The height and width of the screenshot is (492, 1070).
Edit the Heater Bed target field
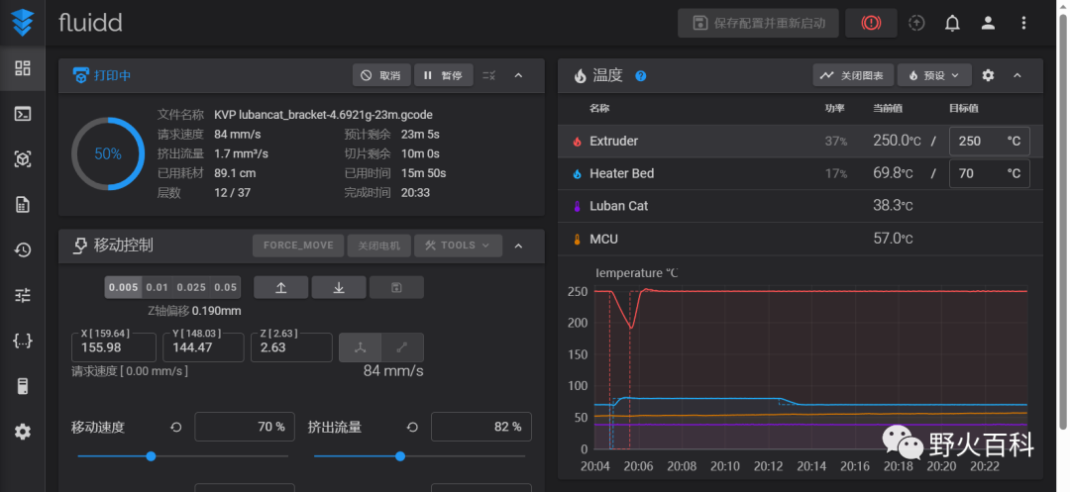click(x=989, y=174)
